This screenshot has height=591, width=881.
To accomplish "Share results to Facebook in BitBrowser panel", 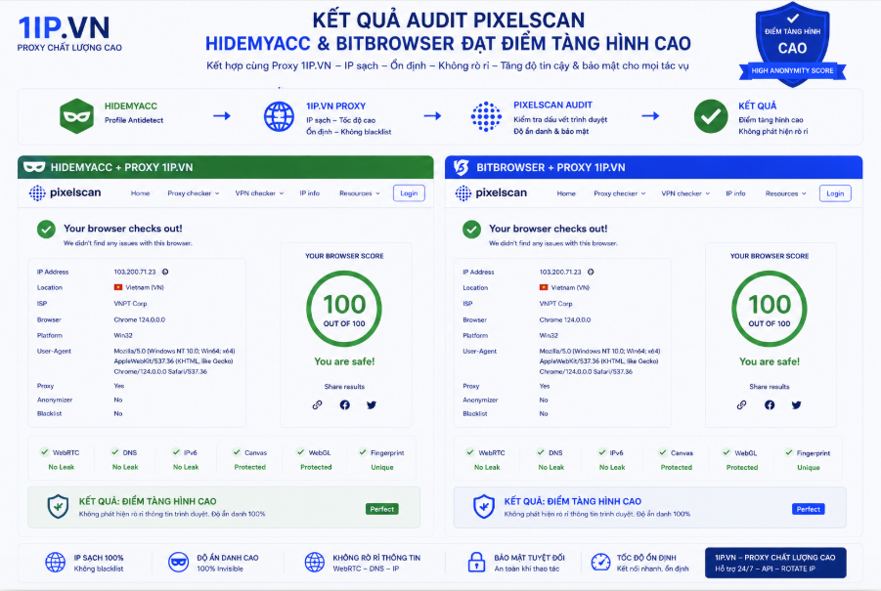I will pos(770,404).
